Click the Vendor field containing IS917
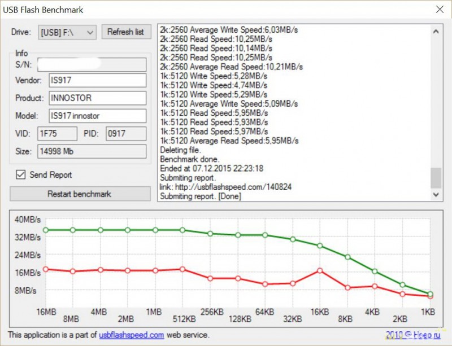The image size is (452, 346). tap(97, 80)
